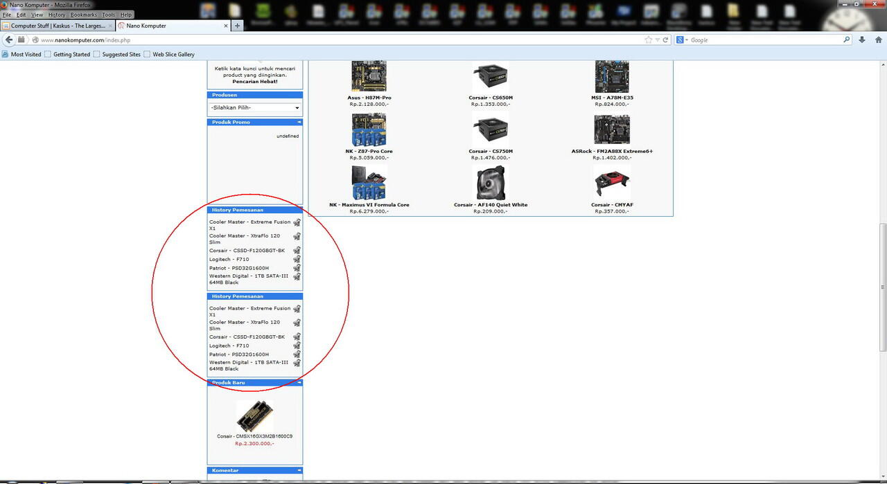Open the Tools menu
Viewport: 887px width, 484px height.
tap(109, 15)
